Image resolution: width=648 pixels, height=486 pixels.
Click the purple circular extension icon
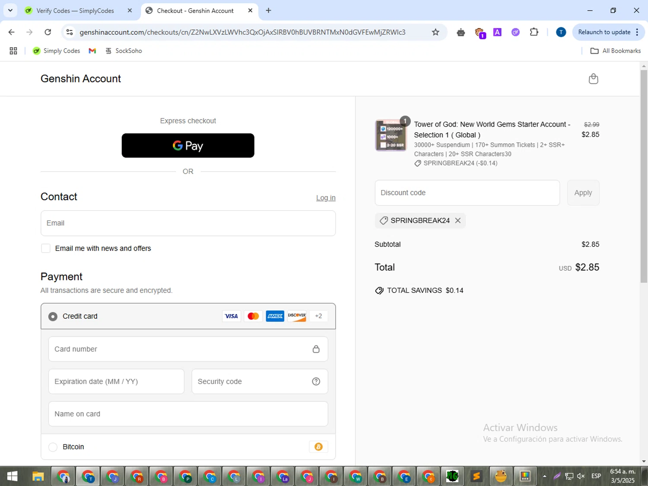(515, 32)
